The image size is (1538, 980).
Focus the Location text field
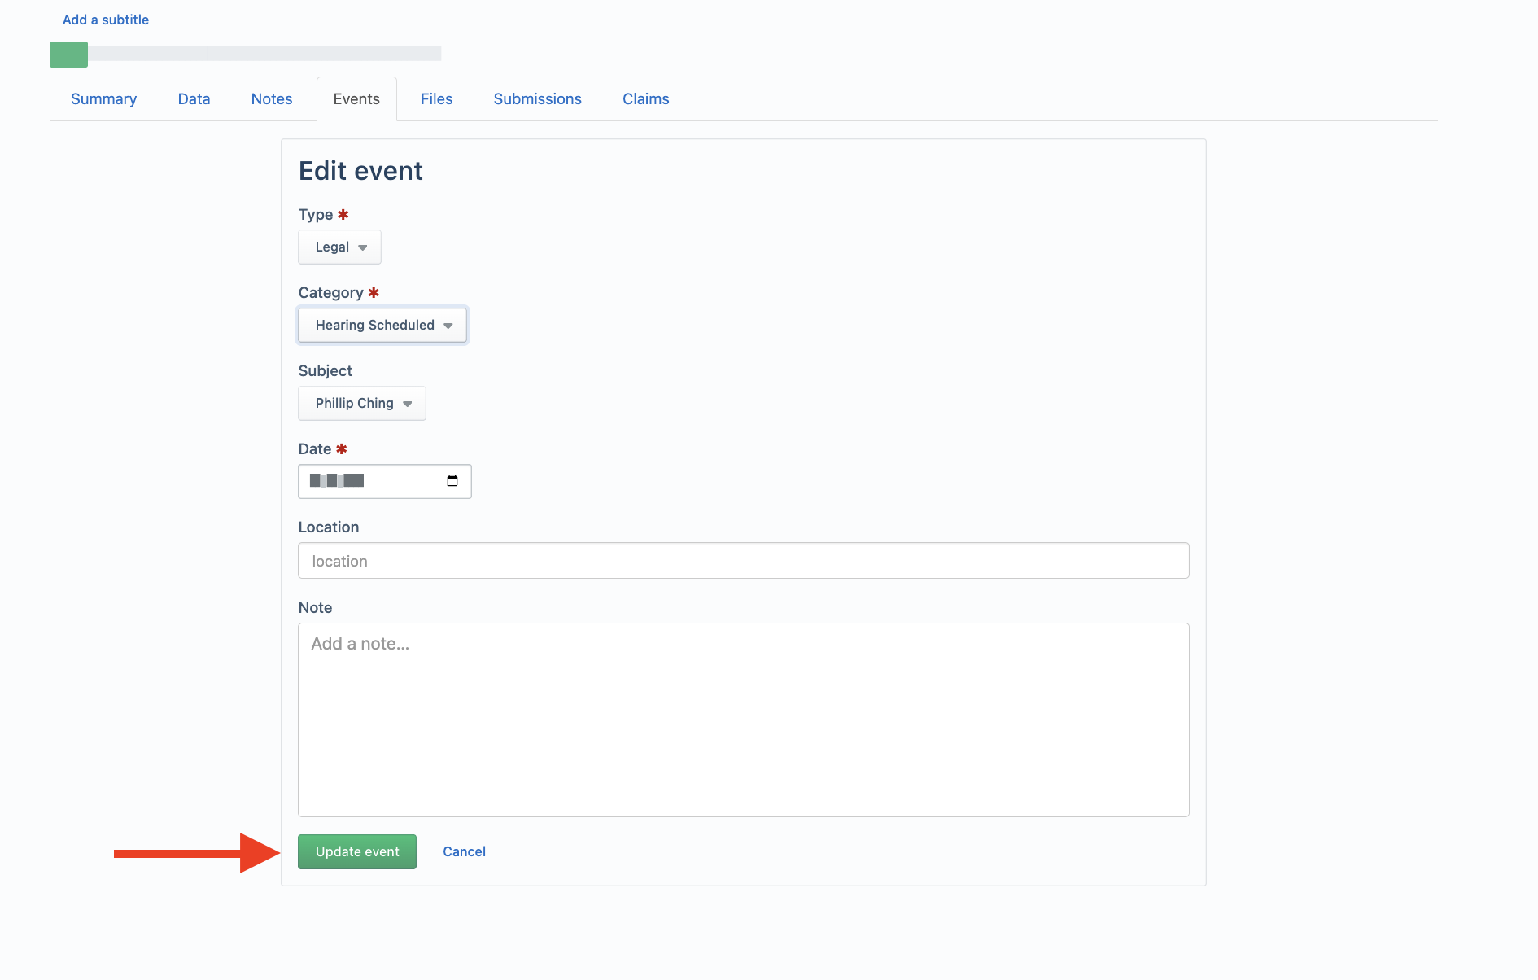744,561
